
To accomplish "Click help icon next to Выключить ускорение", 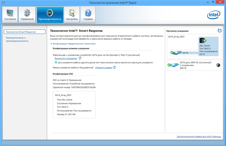I will click(80, 58).
